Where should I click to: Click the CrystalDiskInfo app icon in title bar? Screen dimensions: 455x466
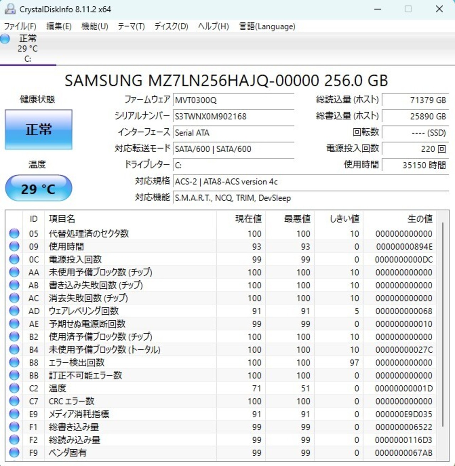click(x=10, y=9)
